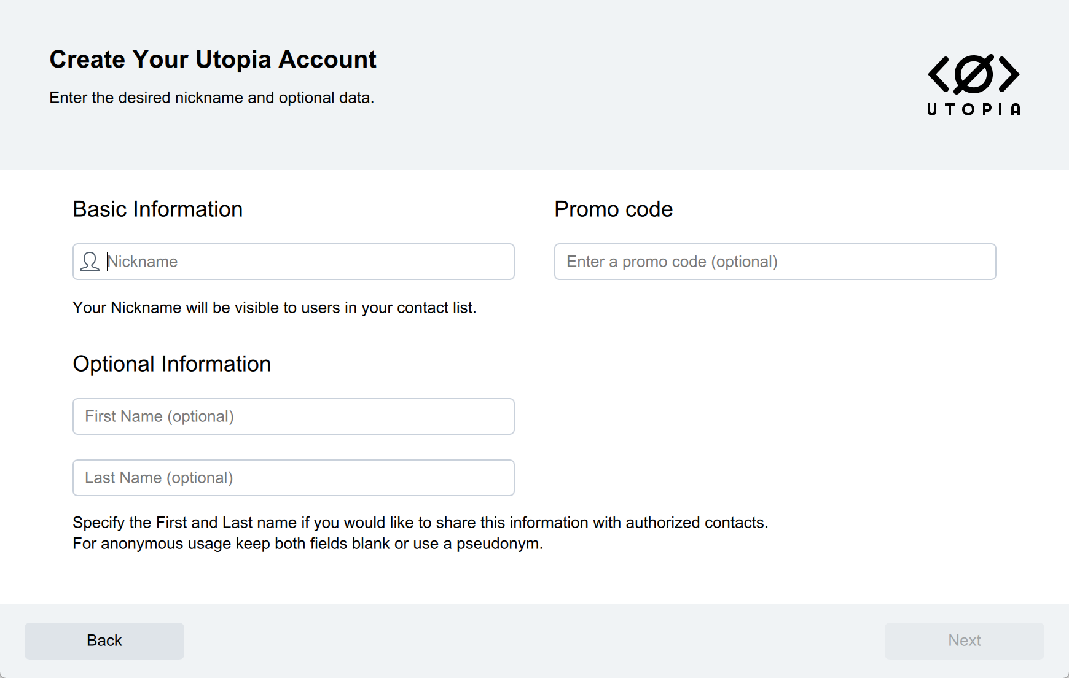
Task: Focus the Nickname input field
Action: (307, 262)
